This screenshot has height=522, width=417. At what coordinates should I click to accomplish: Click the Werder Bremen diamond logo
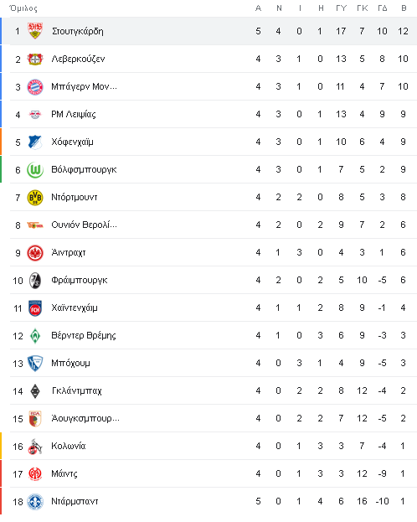coord(35,335)
